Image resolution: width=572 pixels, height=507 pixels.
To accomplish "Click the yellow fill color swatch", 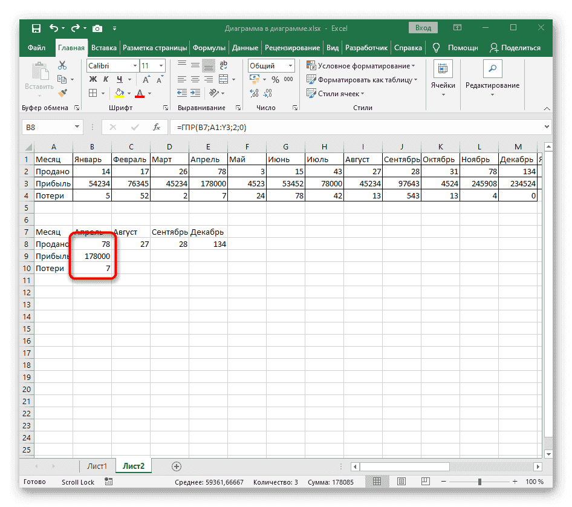I will coord(119,93).
